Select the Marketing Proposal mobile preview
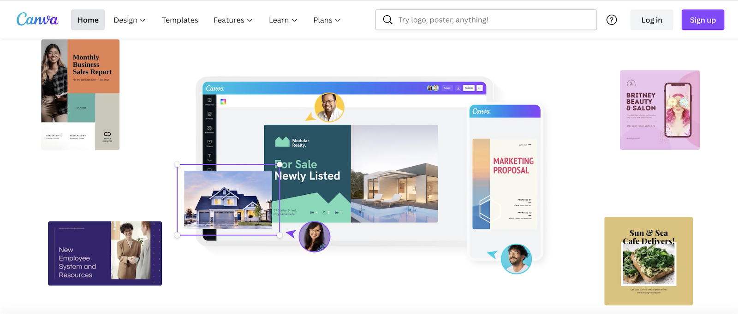This screenshot has height=314, width=738. 505,184
